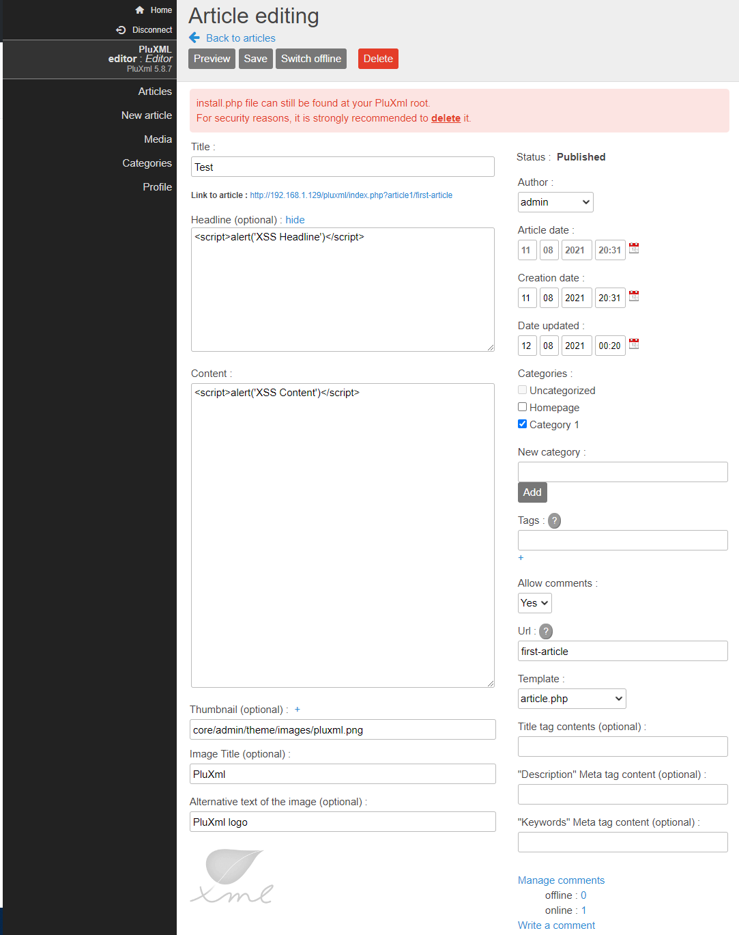Image resolution: width=739 pixels, height=935 pixels.
Task: Click the Manage comments link
Action: click(x=561, y=880)
